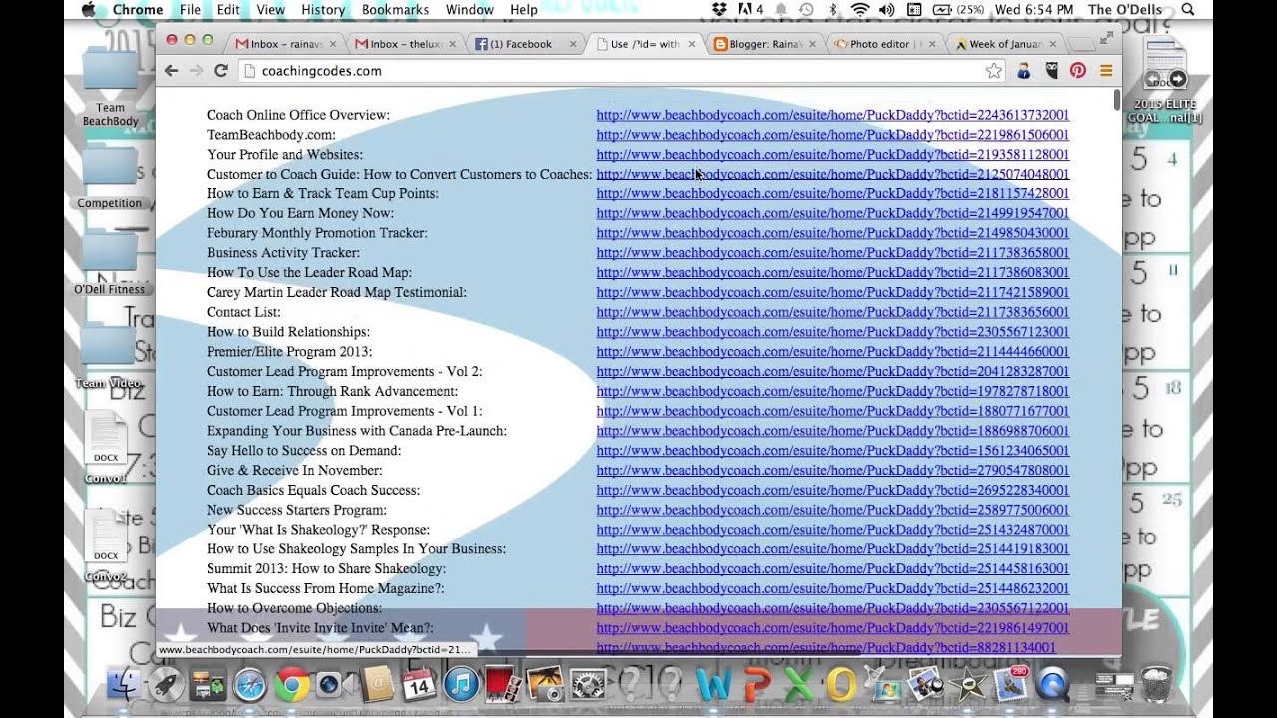Screen dimensions: 1277x718
Task: Switch to the first Gmail Inbox tab
Action: (284, 44)
